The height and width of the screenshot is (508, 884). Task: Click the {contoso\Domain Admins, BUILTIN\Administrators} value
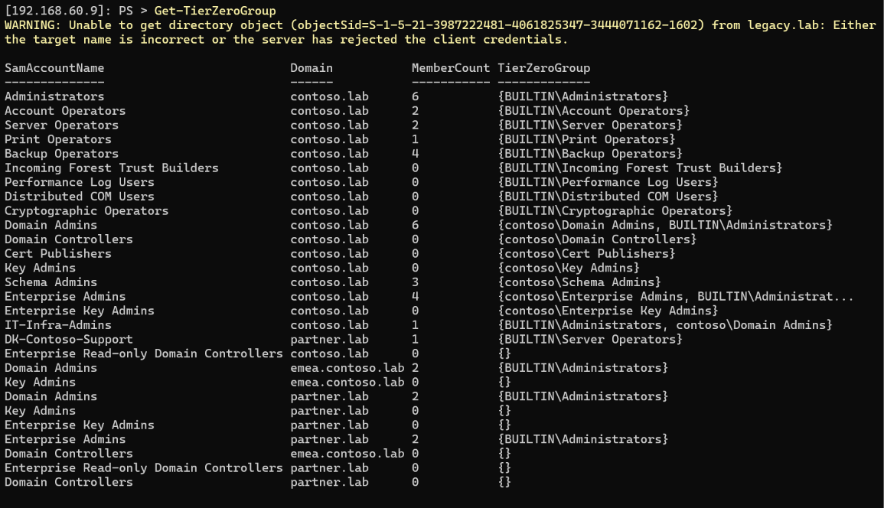(x=664, y=225)
